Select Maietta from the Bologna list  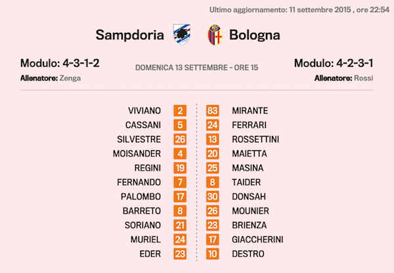pos(249,154)
